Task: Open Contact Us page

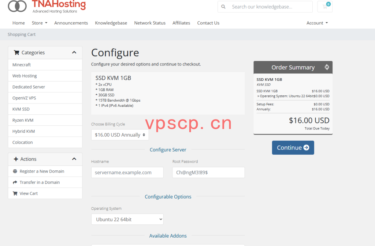Action: coord(208,23)
